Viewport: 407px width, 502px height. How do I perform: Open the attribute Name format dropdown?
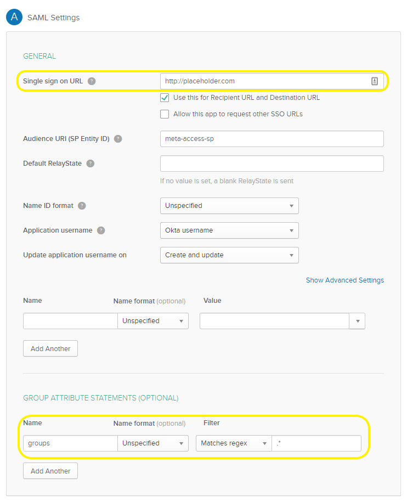tap(153, 321)
